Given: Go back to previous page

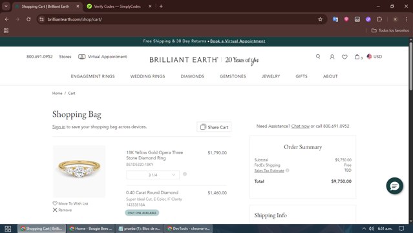Looking at the screenshot, I should point(7,19).
